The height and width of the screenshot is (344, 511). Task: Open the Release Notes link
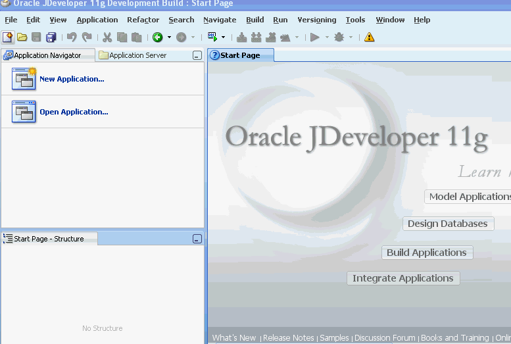pos(289,338)
